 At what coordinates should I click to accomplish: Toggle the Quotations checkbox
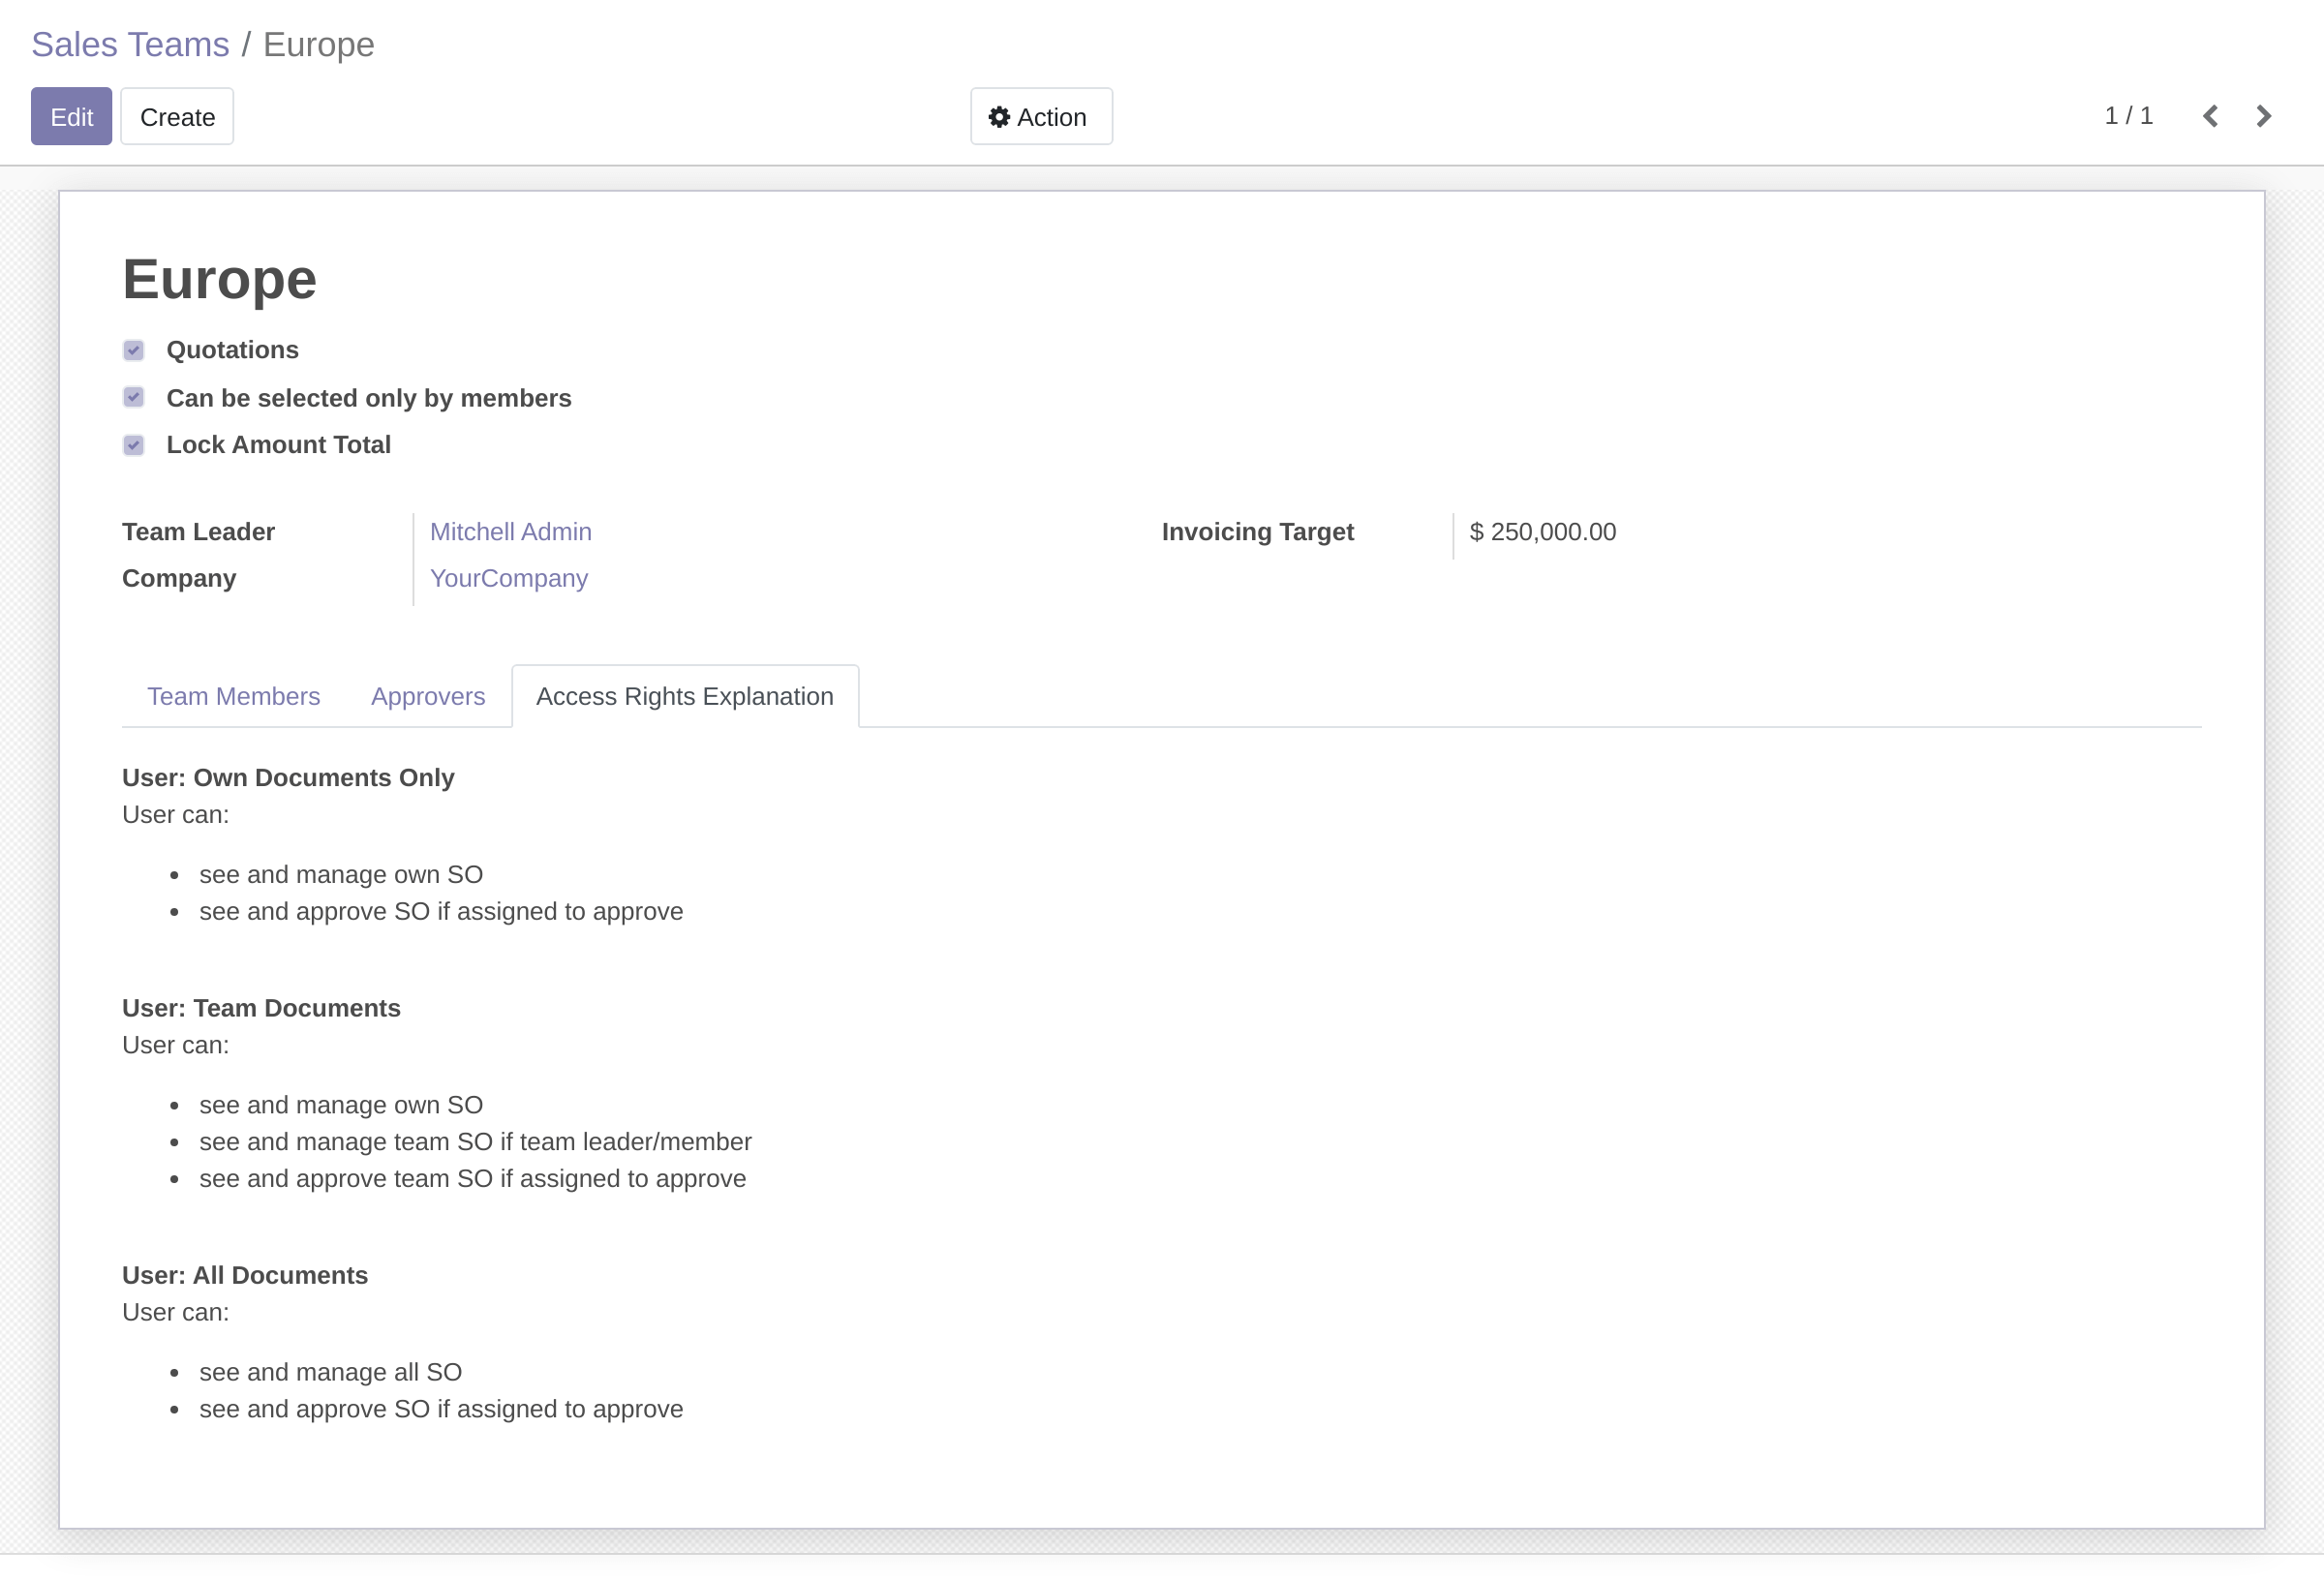tap(134, 350)
